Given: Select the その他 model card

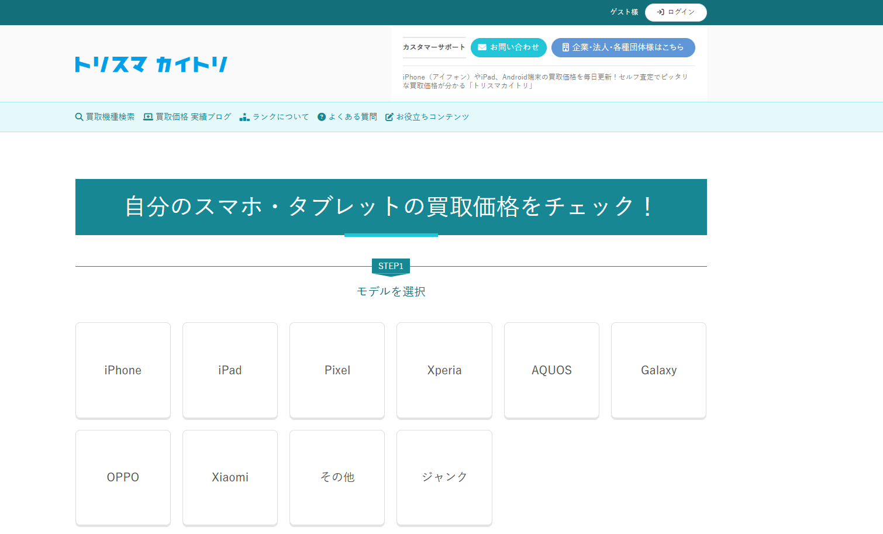Looking at the screenshot, I should [x=337, y=477].
